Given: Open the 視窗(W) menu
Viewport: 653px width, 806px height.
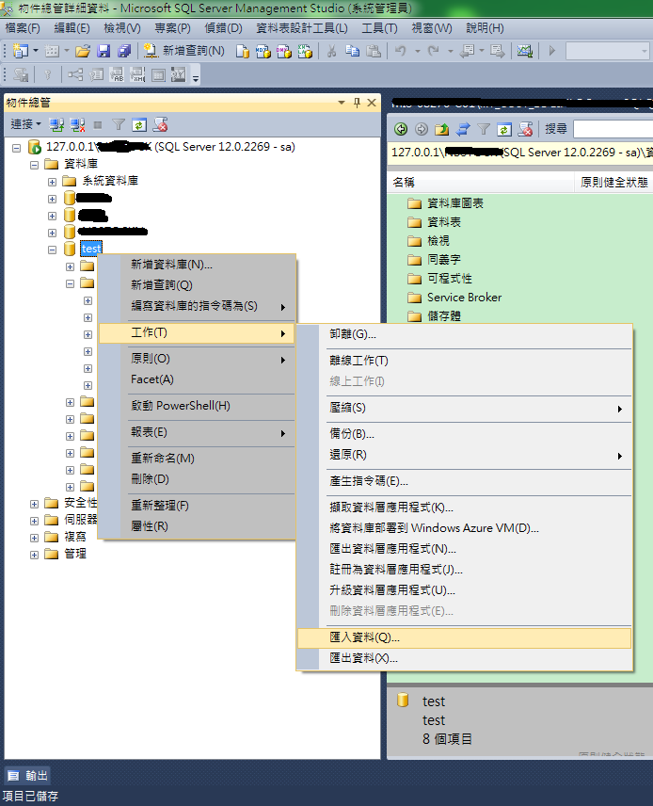Looking at the screenshot, I should coord(432,28).
